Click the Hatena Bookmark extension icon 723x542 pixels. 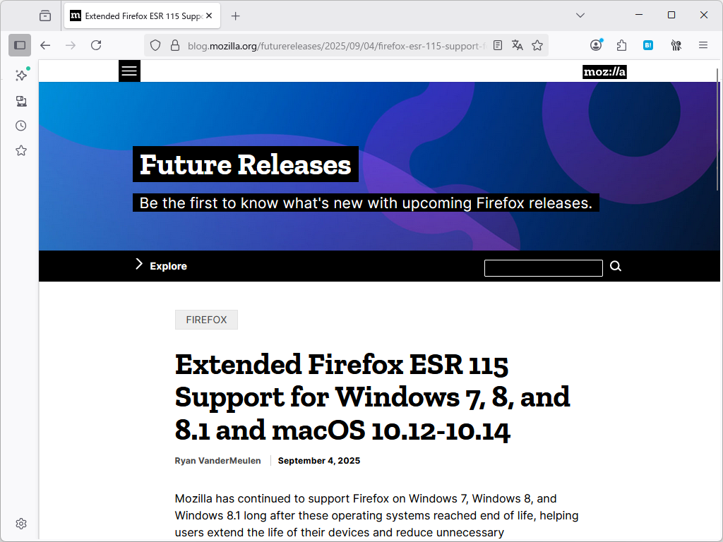(x=648, y=44)
